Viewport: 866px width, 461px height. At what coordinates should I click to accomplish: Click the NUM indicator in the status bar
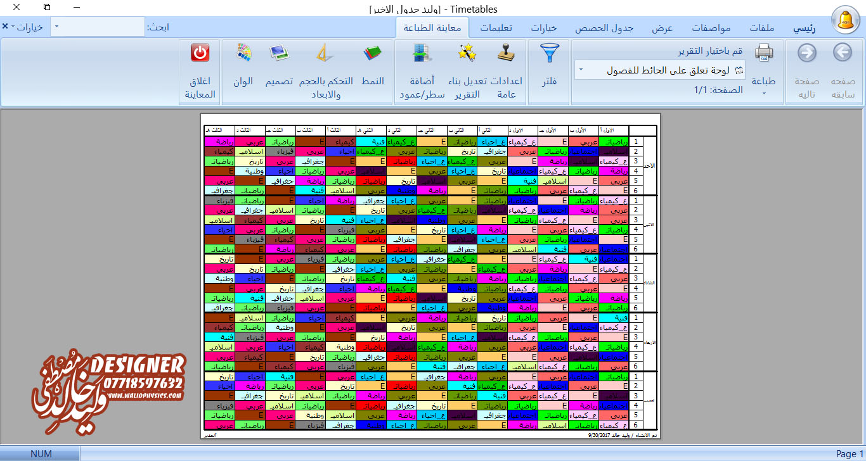click(42, 453)
